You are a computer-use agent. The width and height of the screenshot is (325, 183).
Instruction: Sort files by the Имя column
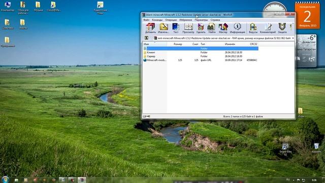tap(155, 44)
